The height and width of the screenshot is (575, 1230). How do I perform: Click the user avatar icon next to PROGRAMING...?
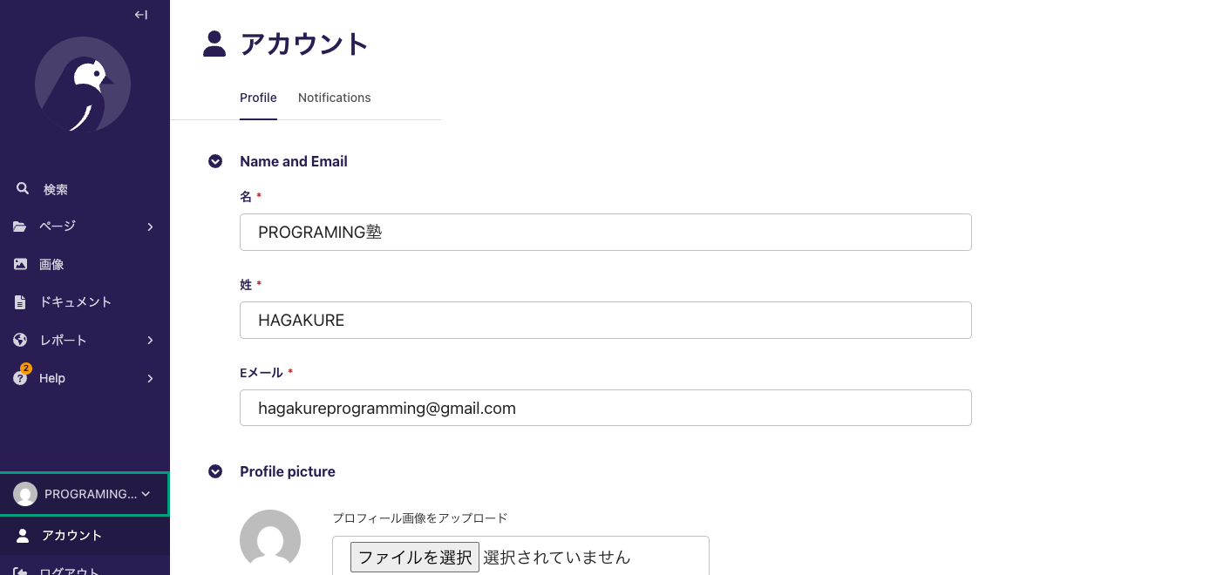(26, 494)
